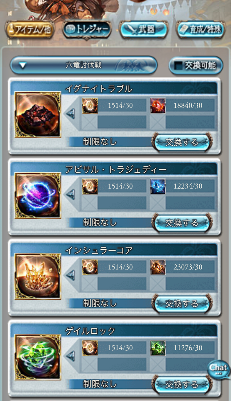This screenshot has width=231, height=401.
Task: Open the アイテム/他 tab
Action: pyautogui.click(x=29, y=29)
